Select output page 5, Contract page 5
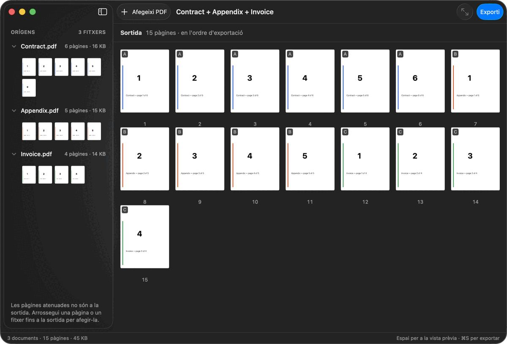This screenshot has width=507, height=344. pyautogui.click(x=365, y=81)
